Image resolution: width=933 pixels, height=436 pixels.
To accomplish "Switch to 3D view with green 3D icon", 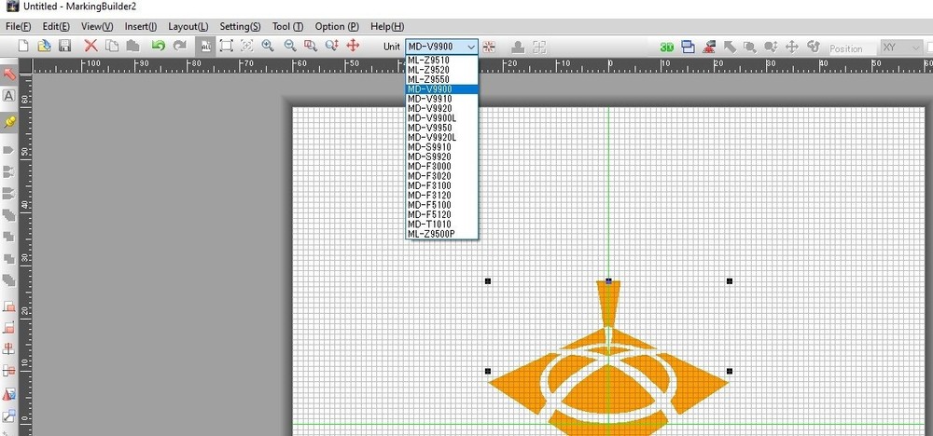I will pos(667,48).
